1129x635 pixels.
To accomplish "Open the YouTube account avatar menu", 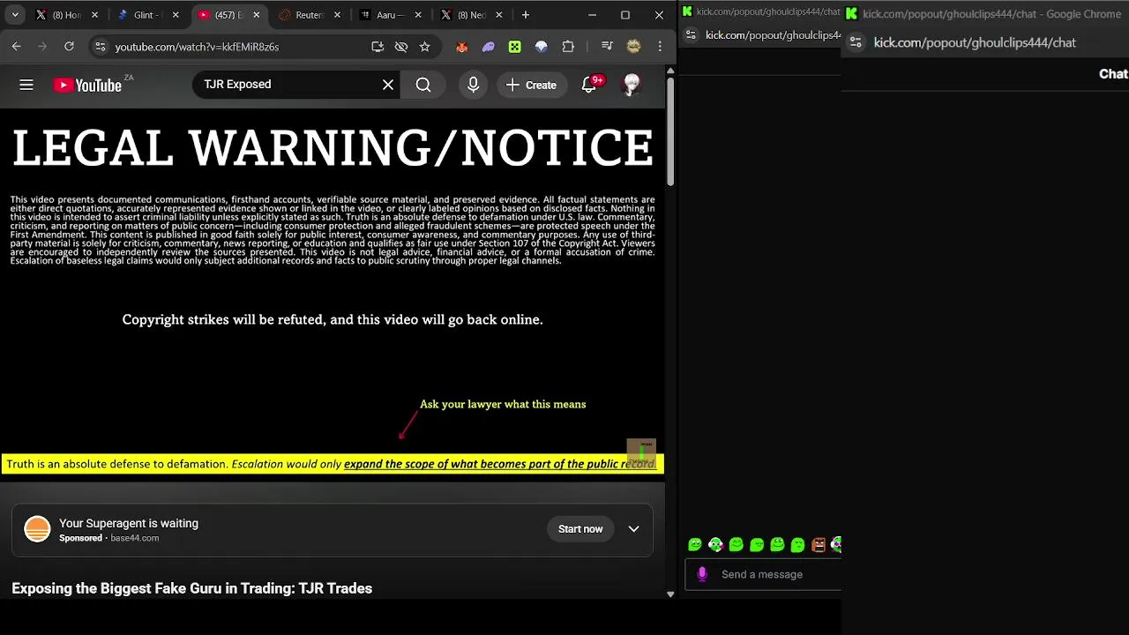I will [632, 85].
